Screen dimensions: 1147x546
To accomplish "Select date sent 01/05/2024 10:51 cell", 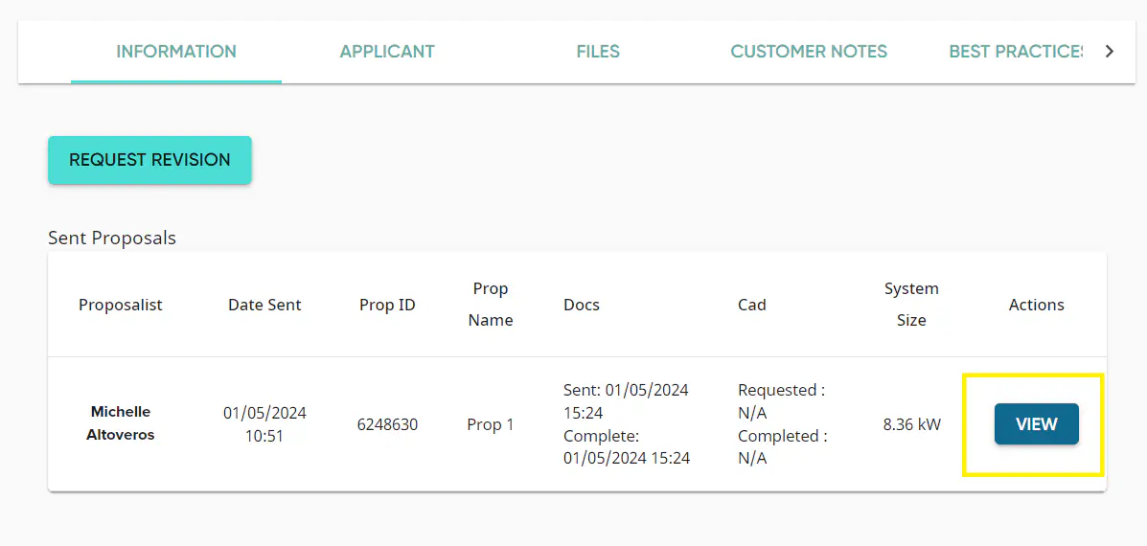I will [x=264, y=424].
